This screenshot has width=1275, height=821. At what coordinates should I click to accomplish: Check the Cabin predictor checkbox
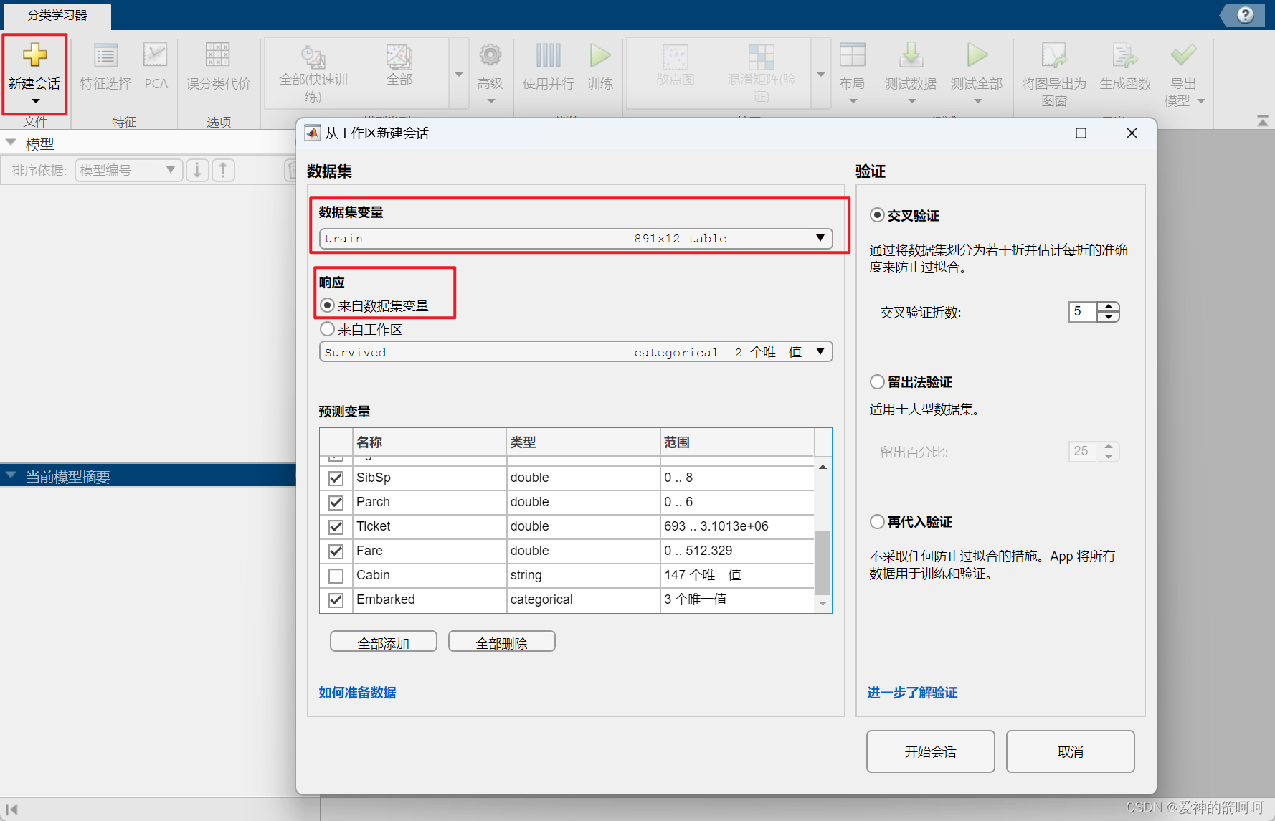[x=336, y=575]
